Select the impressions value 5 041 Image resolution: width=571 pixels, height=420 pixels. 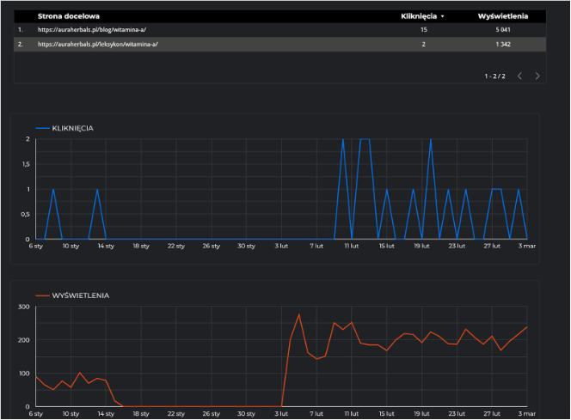click(x=502, y=30)
